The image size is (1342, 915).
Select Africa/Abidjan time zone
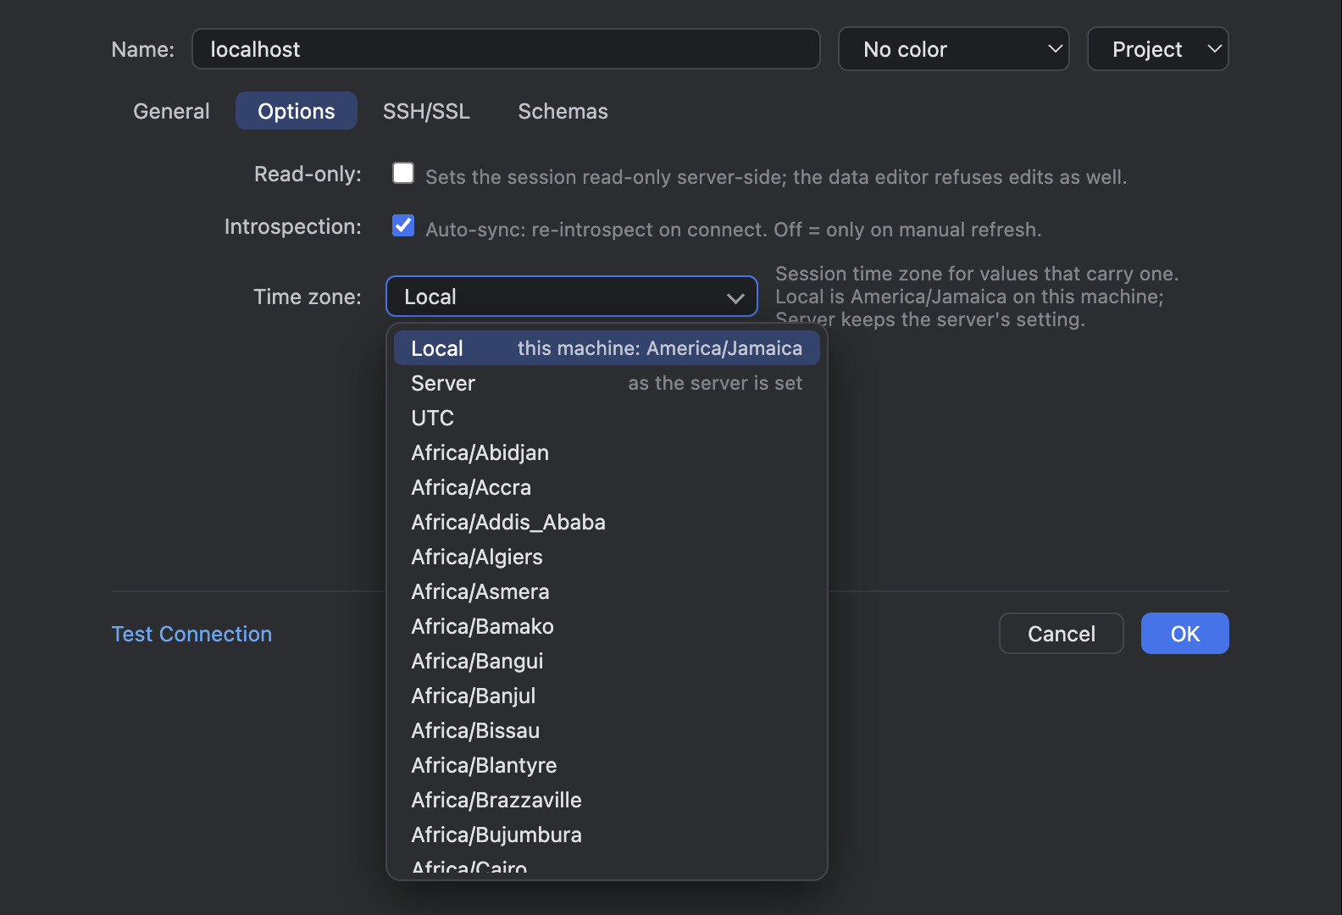point(607,452)
